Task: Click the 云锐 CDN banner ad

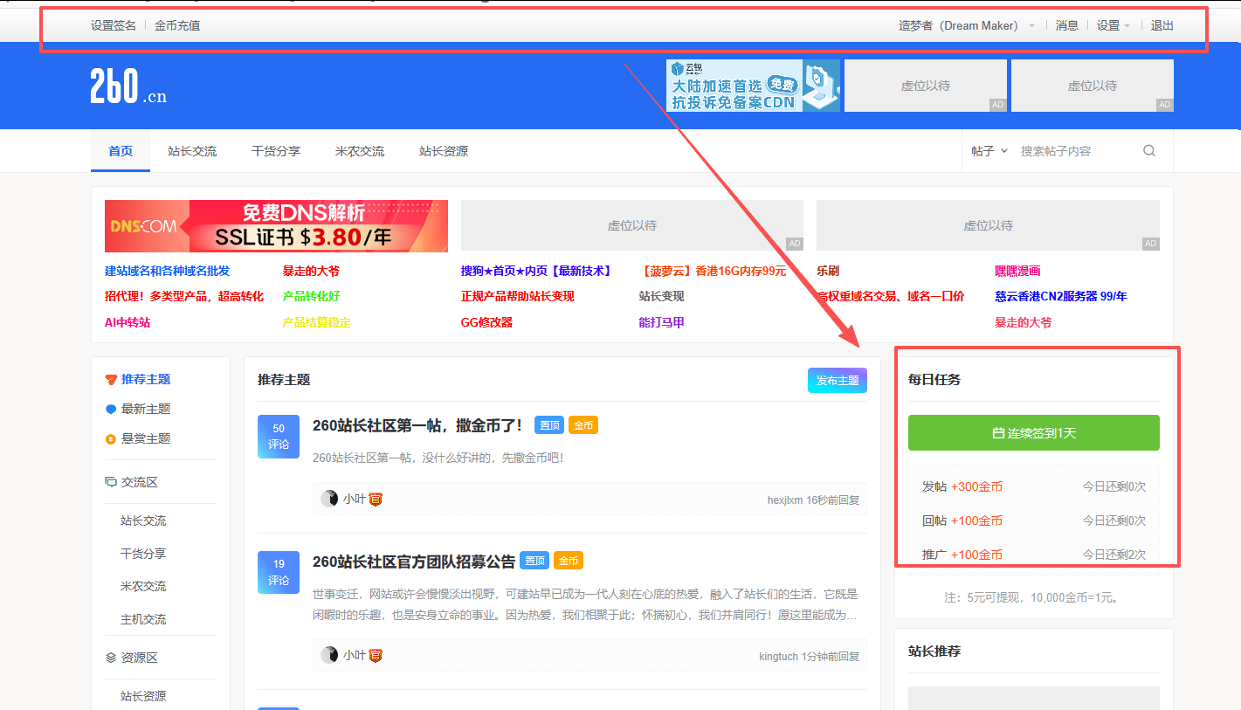Action: coord(753,86)
